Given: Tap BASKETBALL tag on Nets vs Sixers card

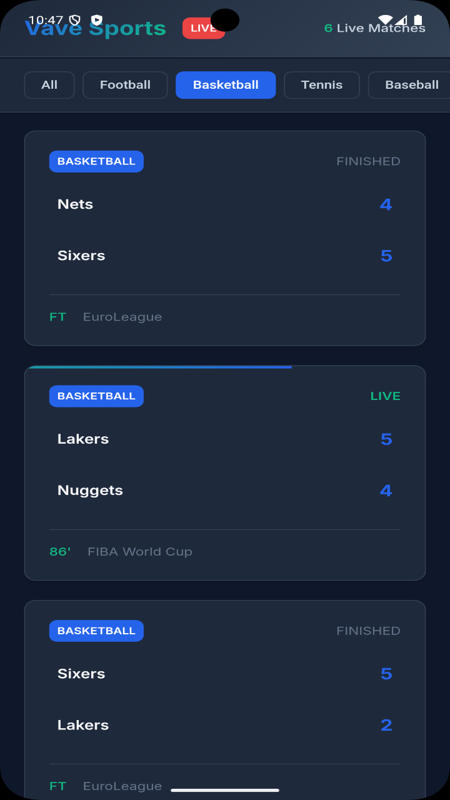Looking at the screenshot, I should click(x=96, y=161).
